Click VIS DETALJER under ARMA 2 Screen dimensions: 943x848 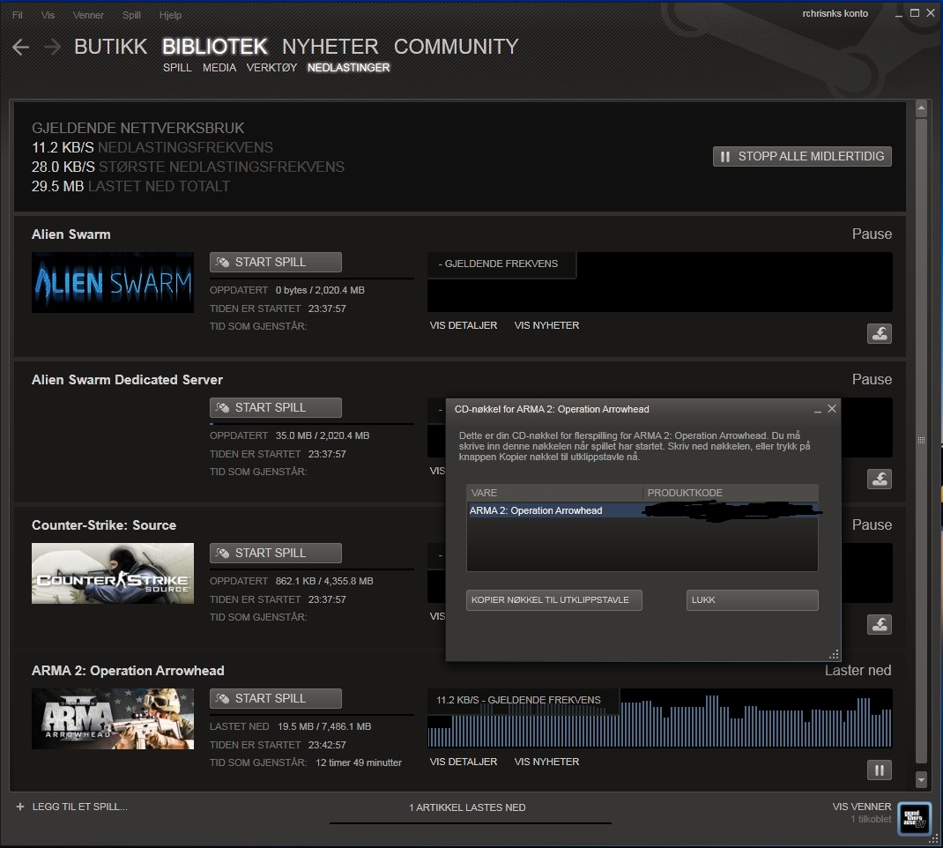coord(463,762)
